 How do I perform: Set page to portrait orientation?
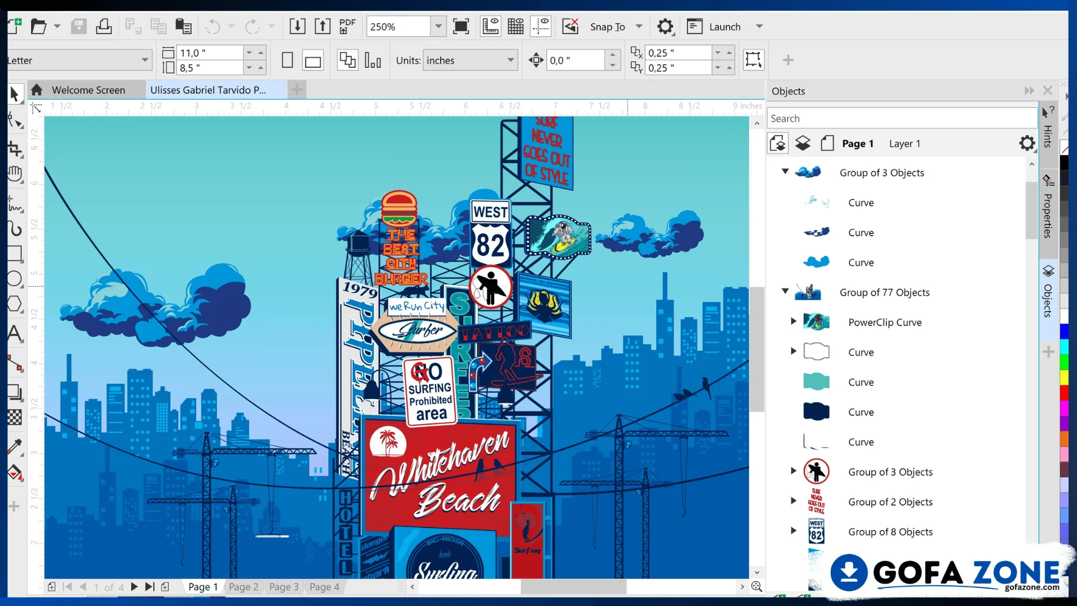287,60
